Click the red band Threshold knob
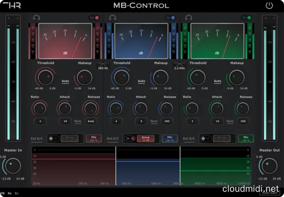Screen dimensions: 284x197 45,77
